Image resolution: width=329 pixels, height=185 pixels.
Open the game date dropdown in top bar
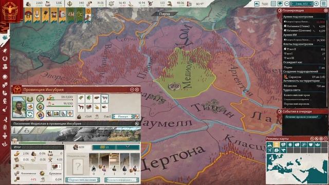(301, 4)
